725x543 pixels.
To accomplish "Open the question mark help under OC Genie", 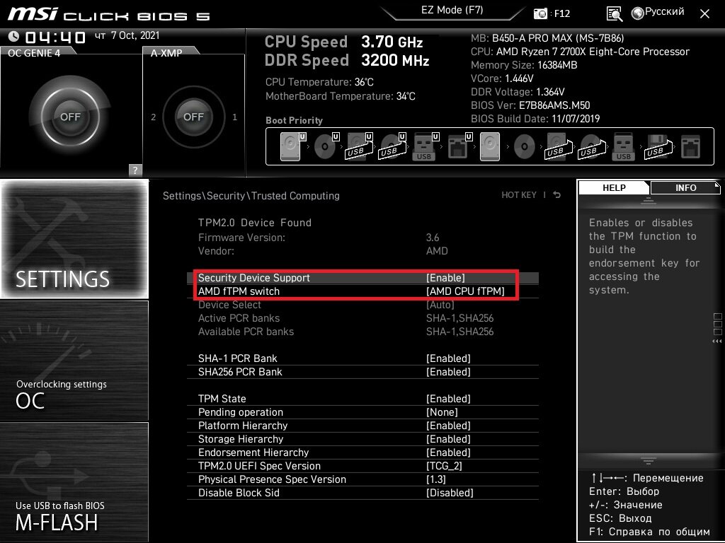I will coord(135,170).
